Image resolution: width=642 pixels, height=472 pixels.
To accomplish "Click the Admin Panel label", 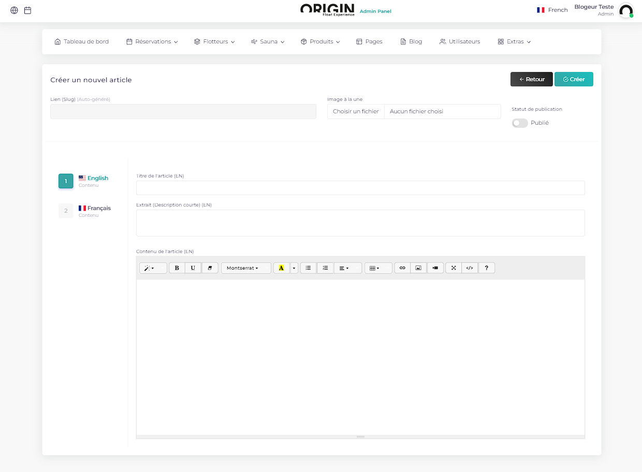I will click(x=375, y=11).
